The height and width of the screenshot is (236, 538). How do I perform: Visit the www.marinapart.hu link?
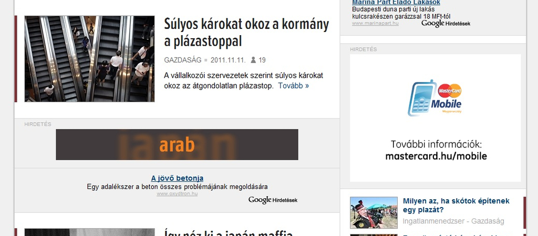coord(375,23)
